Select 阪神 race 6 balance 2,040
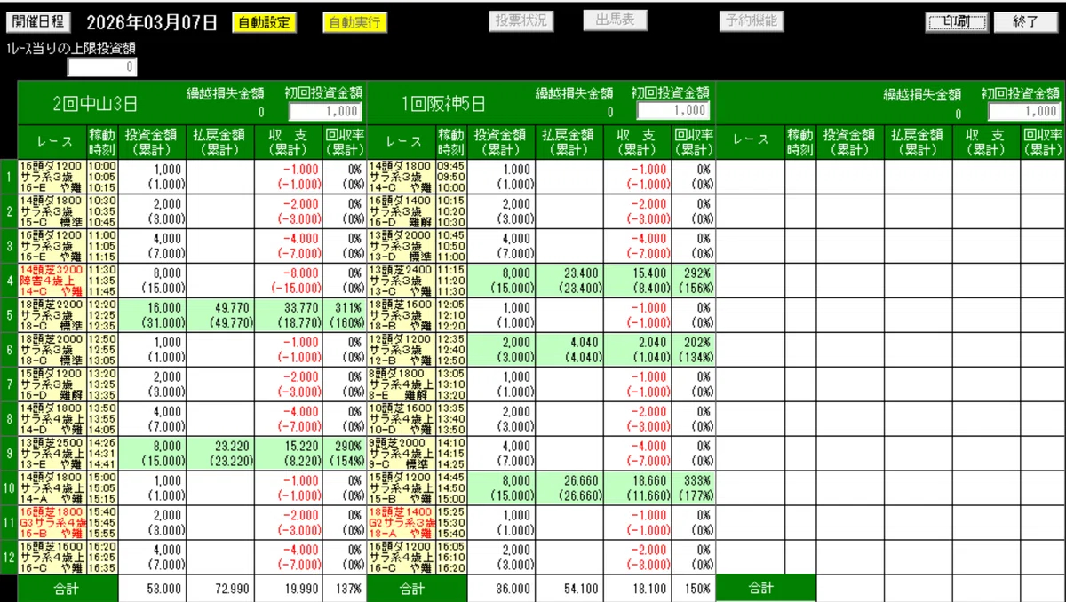 click(653, 342)
